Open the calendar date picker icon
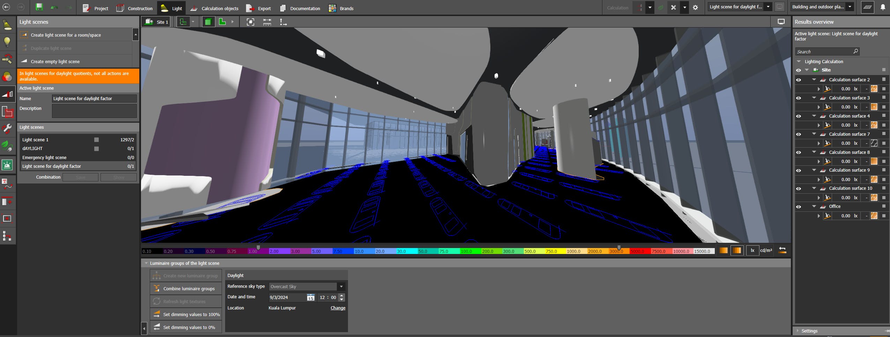 (310, 298)
